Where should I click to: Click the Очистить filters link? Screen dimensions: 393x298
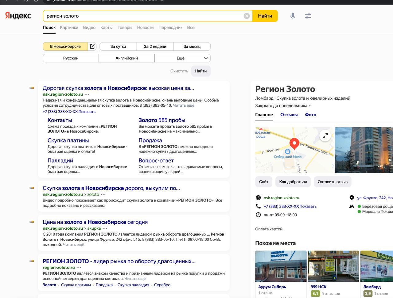[x=179, y=71]
